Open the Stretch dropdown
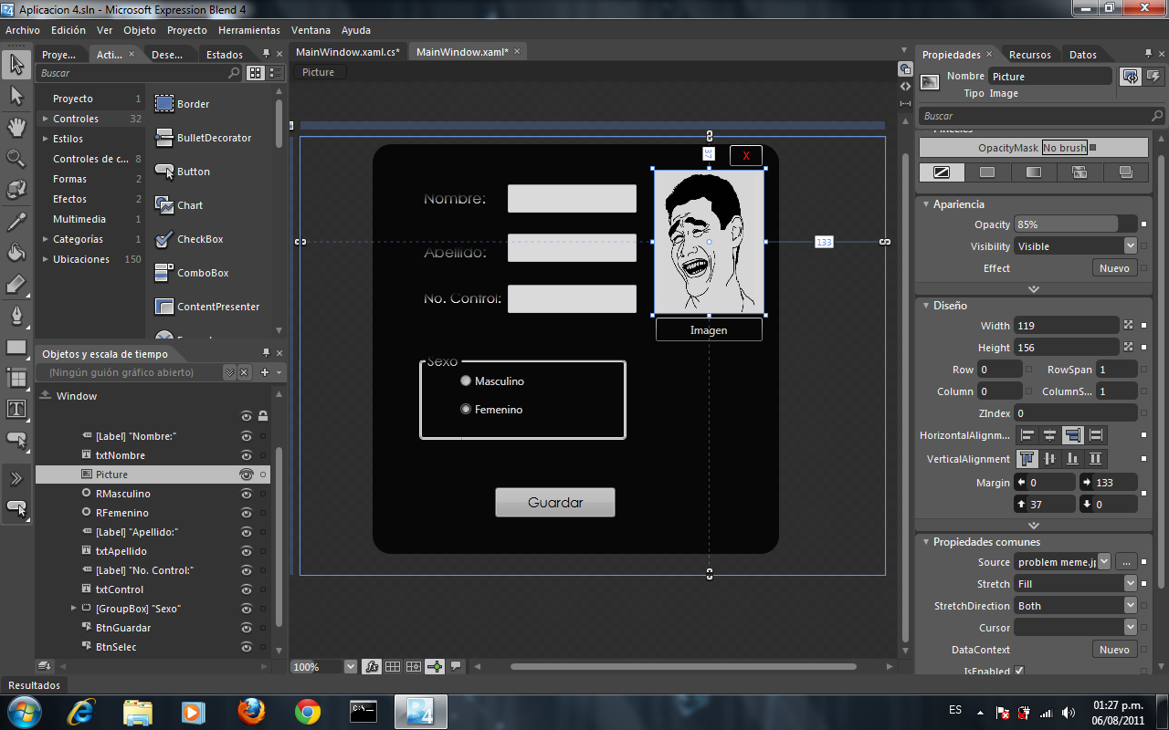This screenshot has height=730, width=1169. coord(1131,584)
